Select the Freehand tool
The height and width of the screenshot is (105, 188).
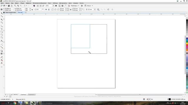pos(2,26)
